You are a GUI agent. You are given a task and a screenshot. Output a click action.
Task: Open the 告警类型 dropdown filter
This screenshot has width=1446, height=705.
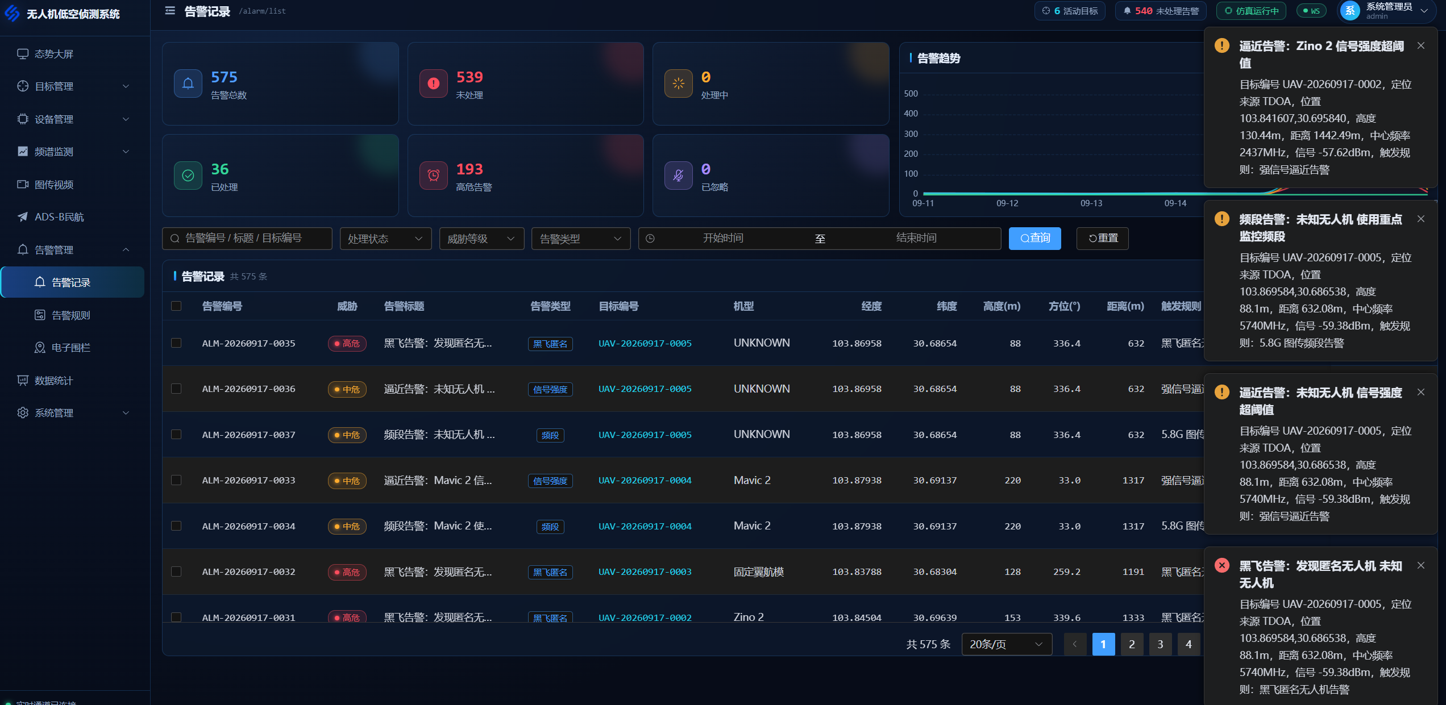tap(581, 239)
